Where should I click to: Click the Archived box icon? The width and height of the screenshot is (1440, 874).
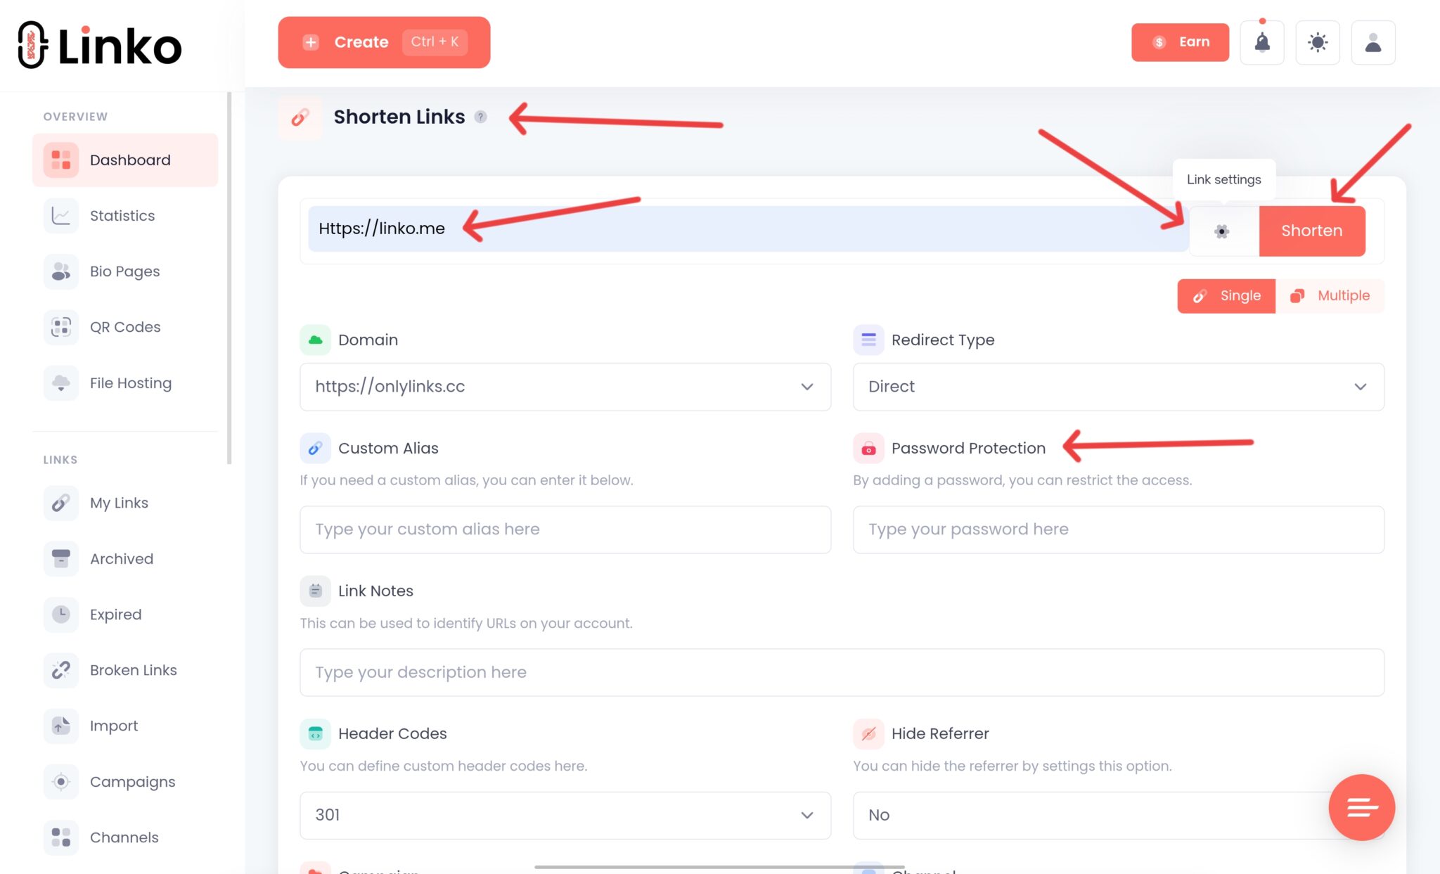pos(61,558)
